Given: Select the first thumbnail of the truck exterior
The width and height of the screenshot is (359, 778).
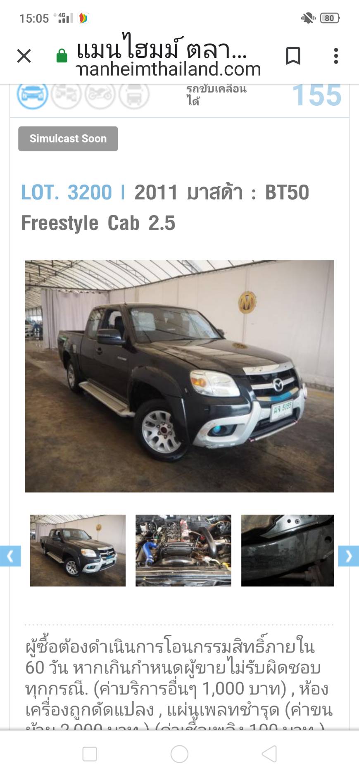Looking at the screenshot, I should click(78, 550).
